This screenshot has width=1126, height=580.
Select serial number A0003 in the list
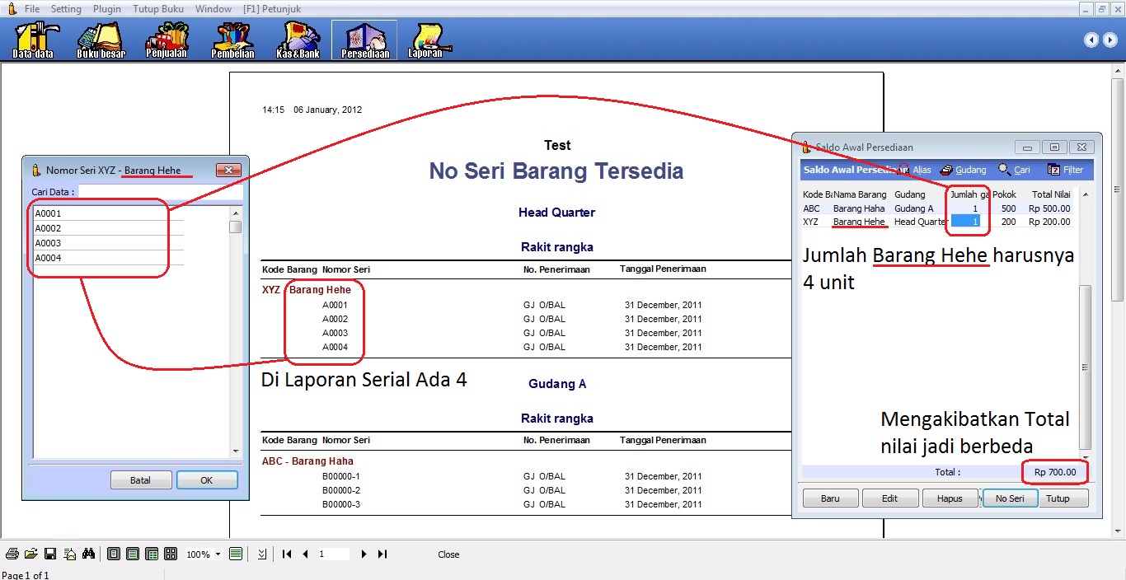(108, 243)
